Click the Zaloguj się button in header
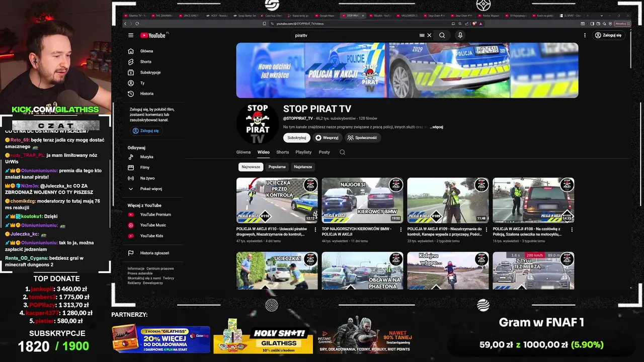644x362 pixels. point(608,35)
